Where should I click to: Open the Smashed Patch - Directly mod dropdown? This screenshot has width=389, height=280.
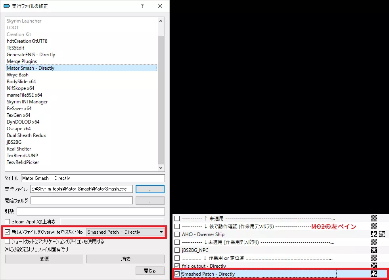click(125, 232)
